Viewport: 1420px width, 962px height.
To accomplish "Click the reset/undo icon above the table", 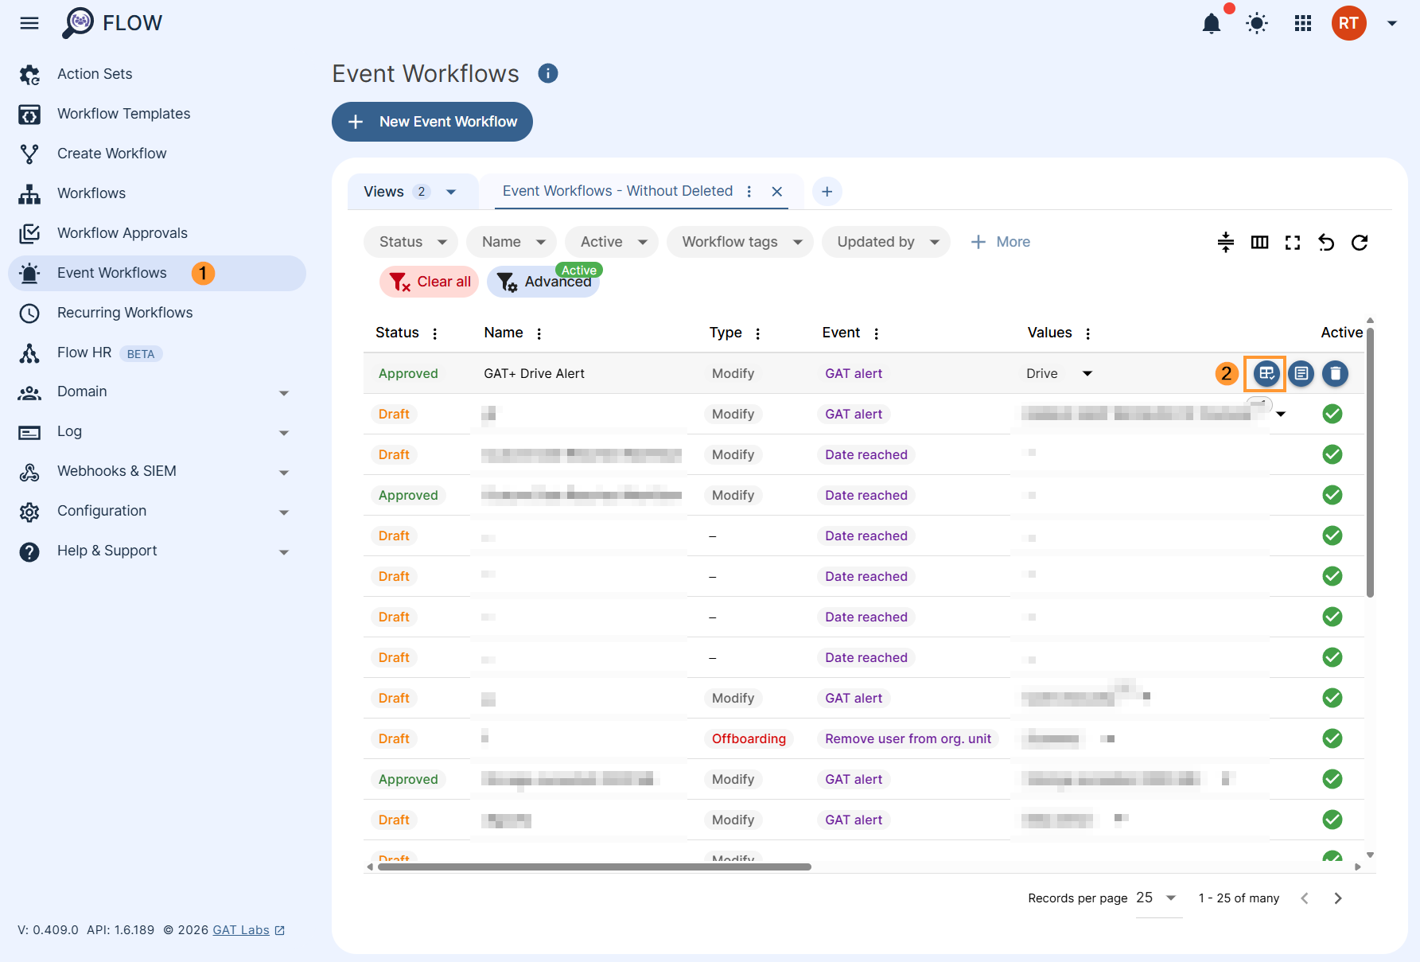I will click(1325, 242).
